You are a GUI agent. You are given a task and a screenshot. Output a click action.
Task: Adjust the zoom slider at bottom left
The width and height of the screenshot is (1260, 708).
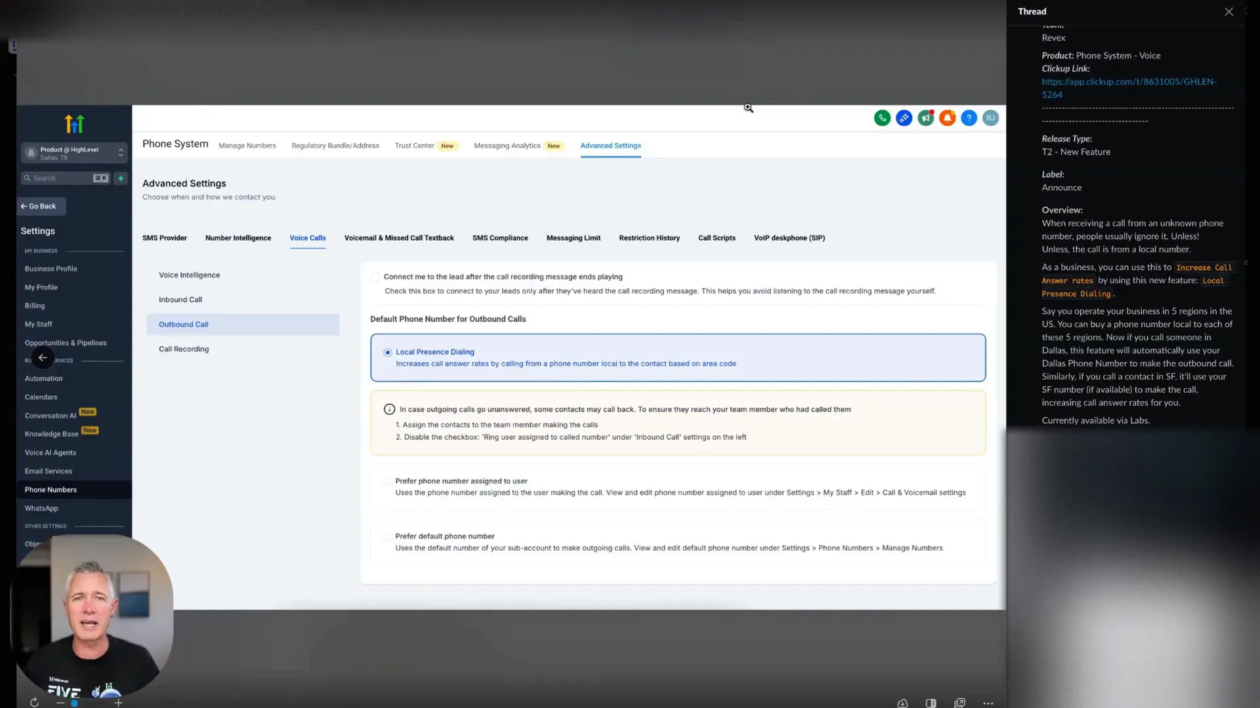(74, 703)
